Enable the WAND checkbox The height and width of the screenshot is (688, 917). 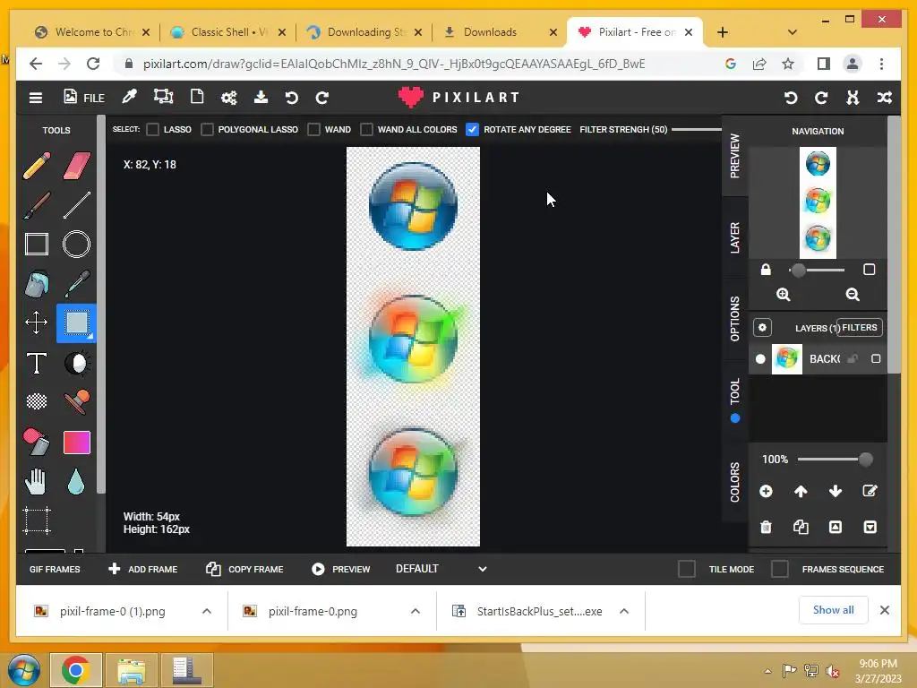click(314, 129)
